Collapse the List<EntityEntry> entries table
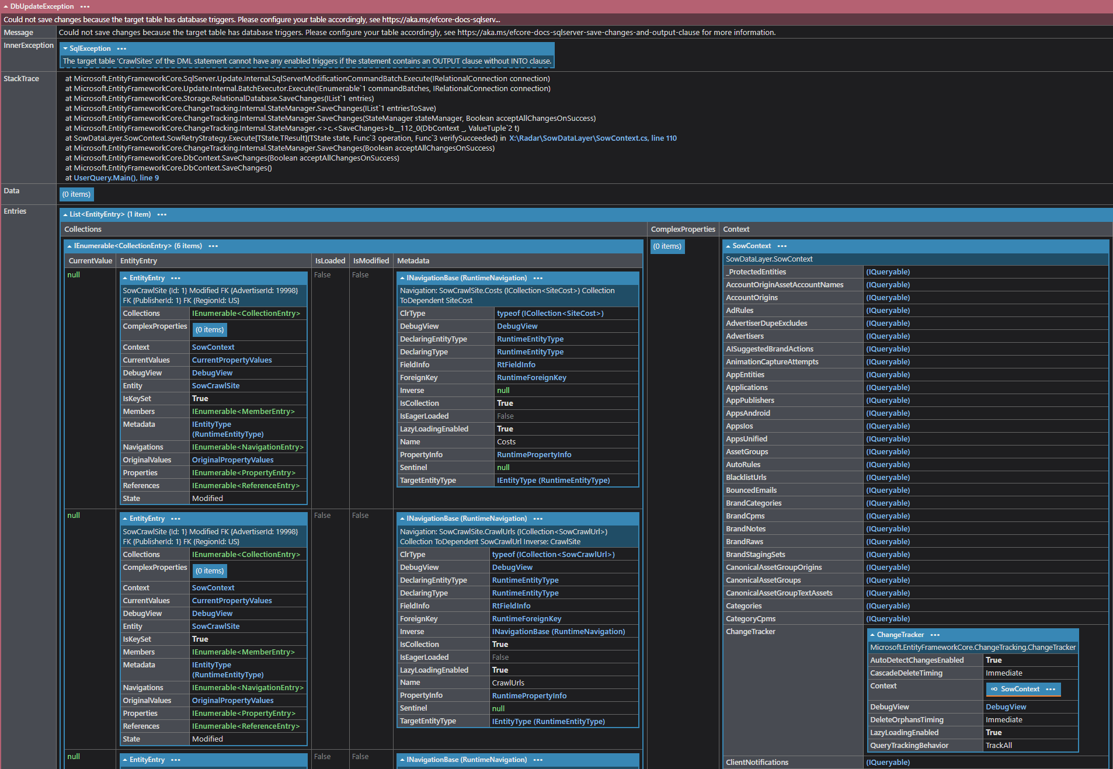 pos(65,214)
